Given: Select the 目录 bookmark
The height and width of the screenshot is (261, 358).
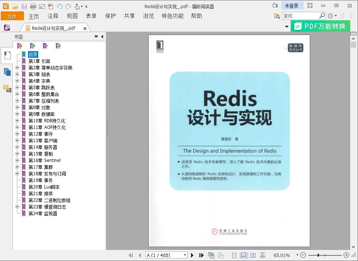Looking at the screenshot, I should tap(33, 54).
